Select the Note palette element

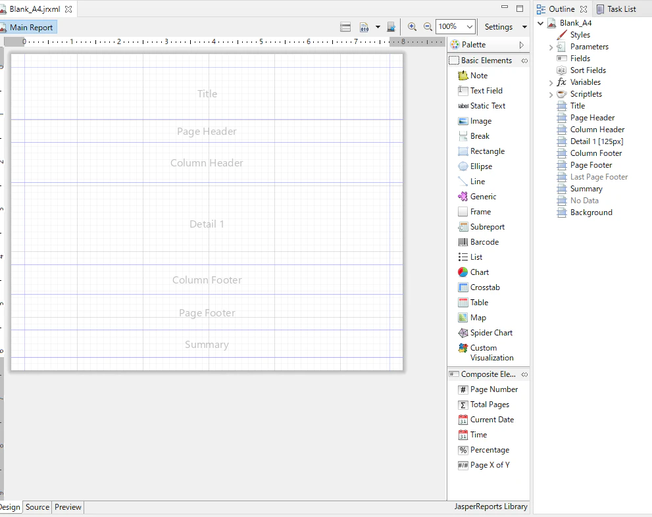[x=472, y=76]
